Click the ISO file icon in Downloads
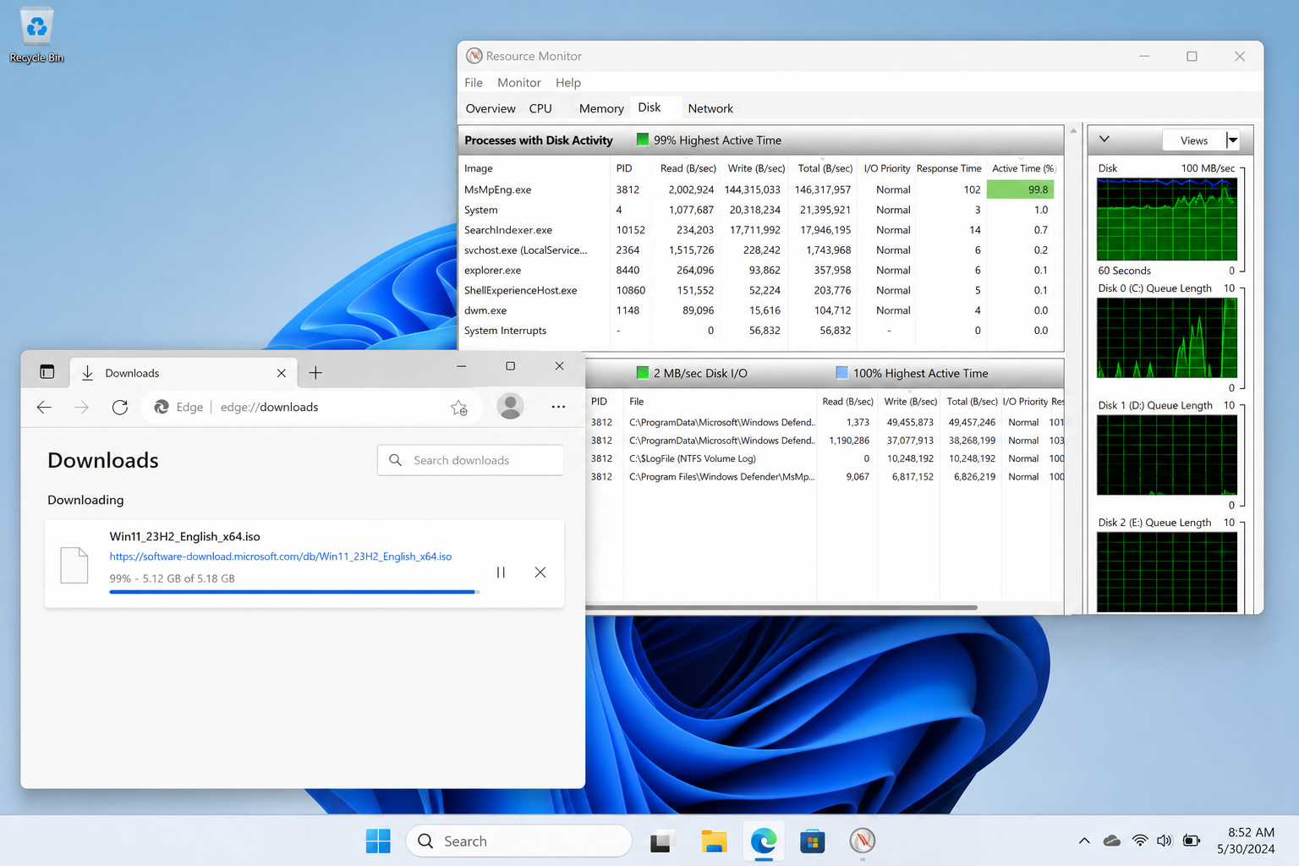Viewport: 1299px width, 866px height. (74, 565)
